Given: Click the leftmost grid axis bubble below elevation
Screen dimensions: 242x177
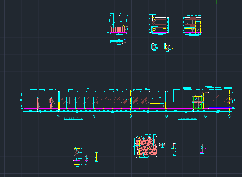Looking at the screenshot, I should coord(59,116).
